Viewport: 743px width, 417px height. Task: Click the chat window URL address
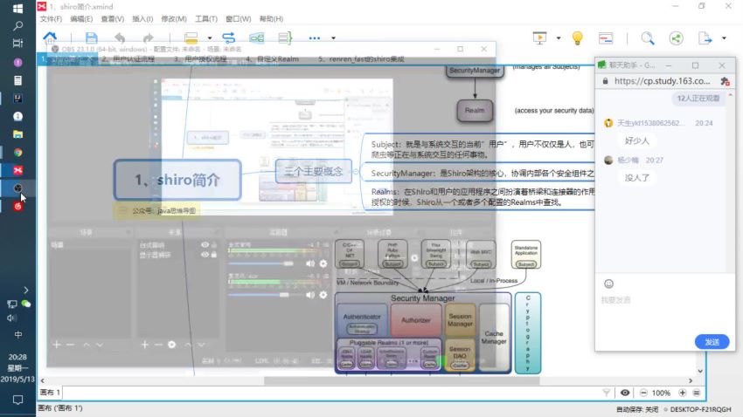(662, 81)
